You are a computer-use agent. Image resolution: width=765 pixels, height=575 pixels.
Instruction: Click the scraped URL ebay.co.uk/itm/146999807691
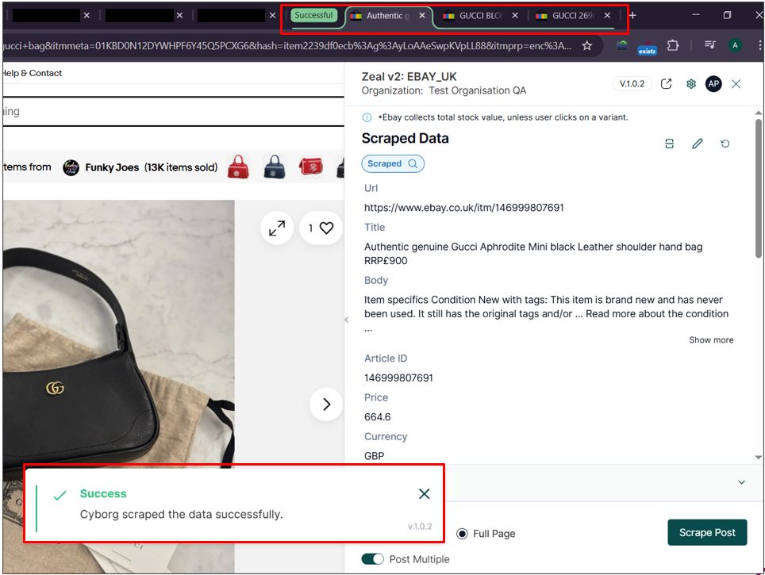(x=464, y=208)
